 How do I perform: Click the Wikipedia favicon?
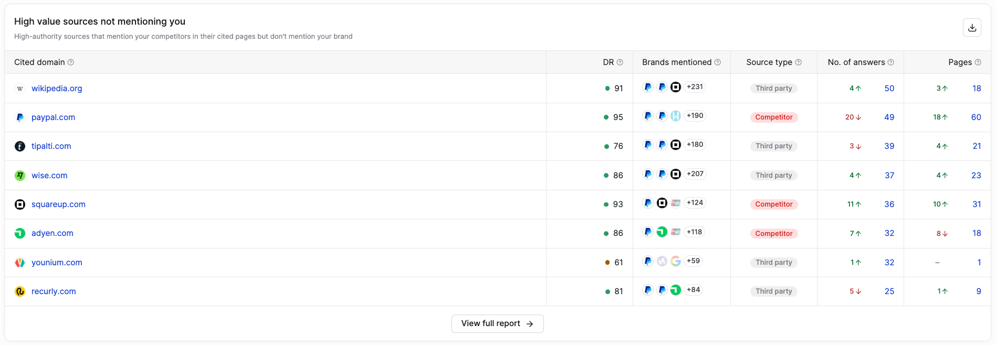click(20, 89)
